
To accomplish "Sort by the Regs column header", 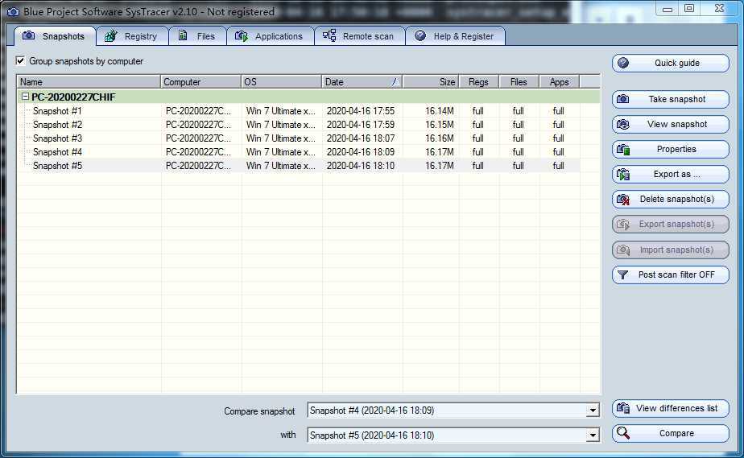I will (479, 82).
